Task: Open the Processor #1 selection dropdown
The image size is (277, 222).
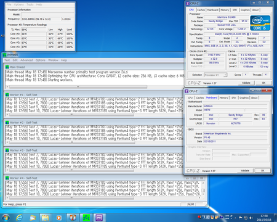Action: click(x=215, y=75)
